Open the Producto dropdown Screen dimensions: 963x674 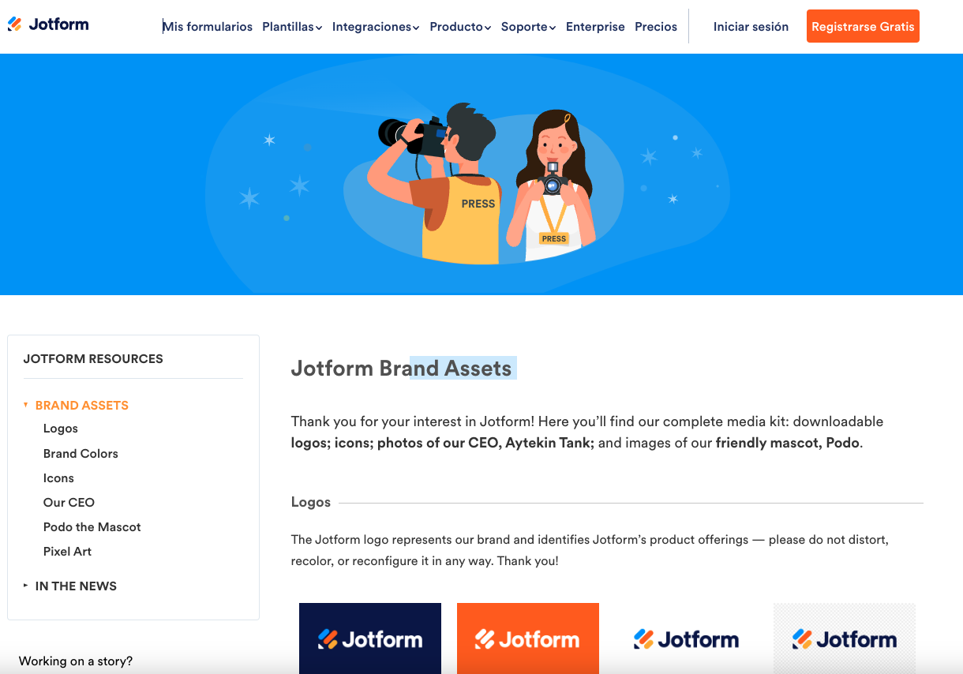[460, 27]
